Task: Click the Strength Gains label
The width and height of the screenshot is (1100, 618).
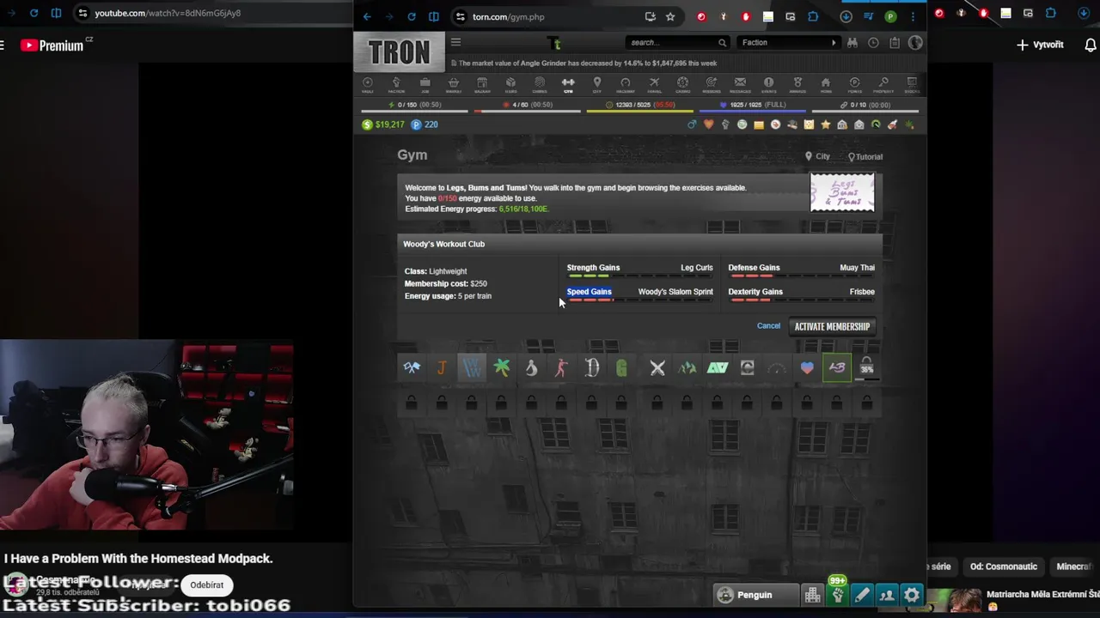Action: click(x=593, y=268)
